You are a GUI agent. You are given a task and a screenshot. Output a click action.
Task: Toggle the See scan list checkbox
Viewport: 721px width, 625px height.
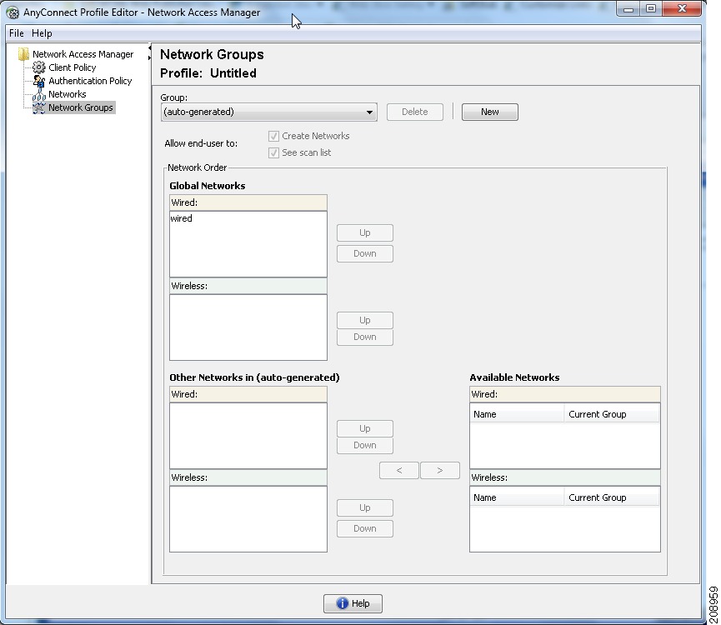coord(273,153)
